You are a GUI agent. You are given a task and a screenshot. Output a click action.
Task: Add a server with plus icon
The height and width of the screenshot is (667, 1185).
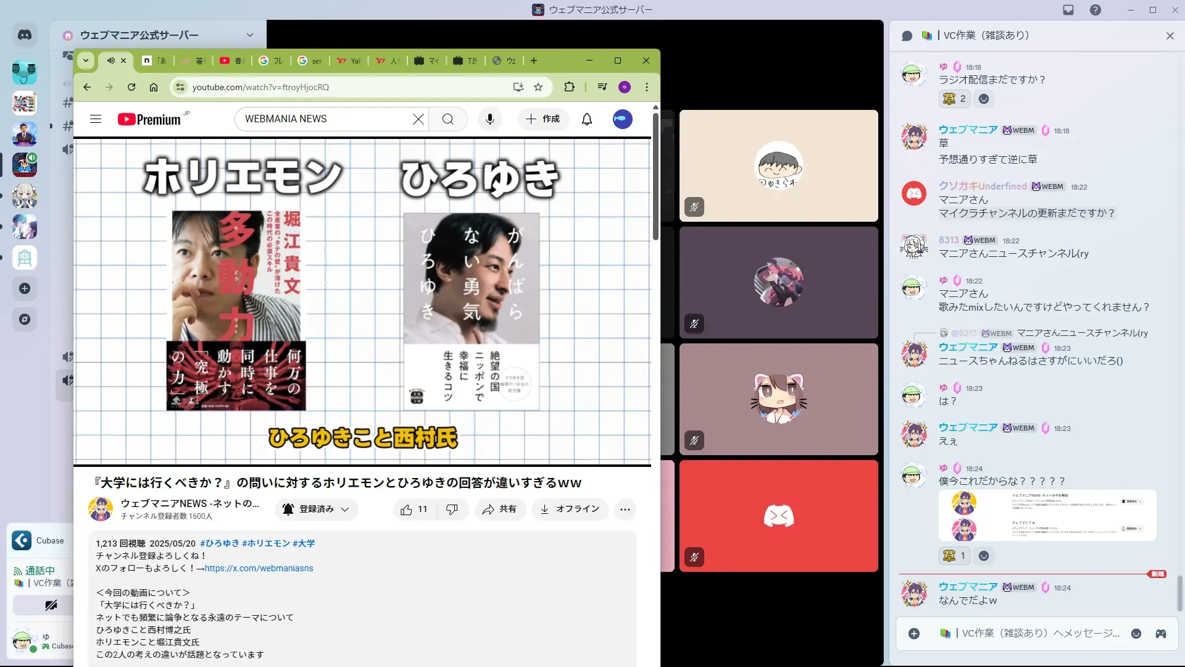click(25, 288)
